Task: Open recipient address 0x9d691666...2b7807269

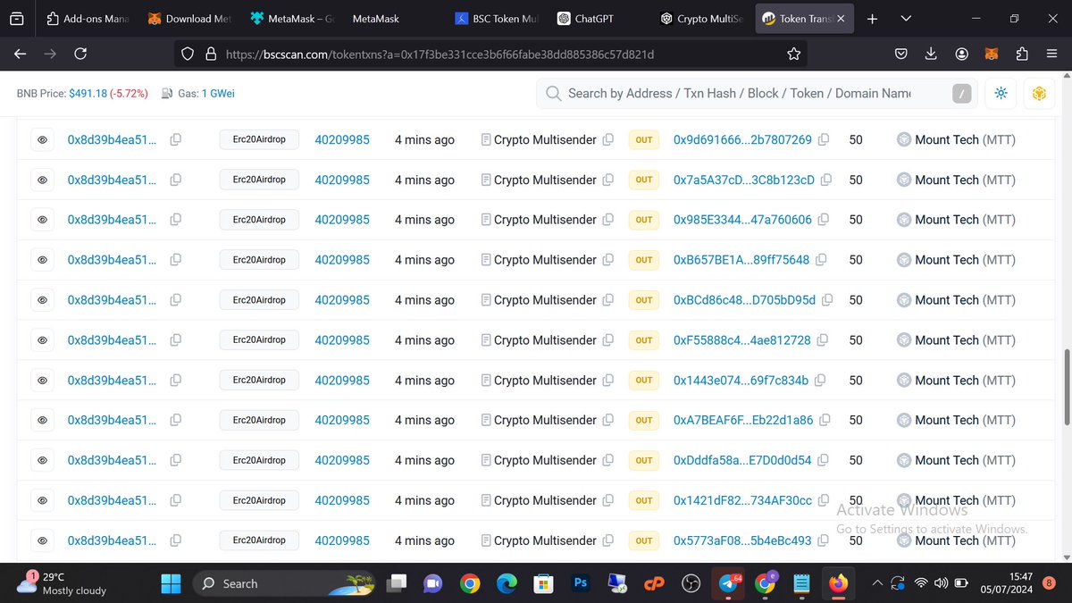Action: click(742, 139)
